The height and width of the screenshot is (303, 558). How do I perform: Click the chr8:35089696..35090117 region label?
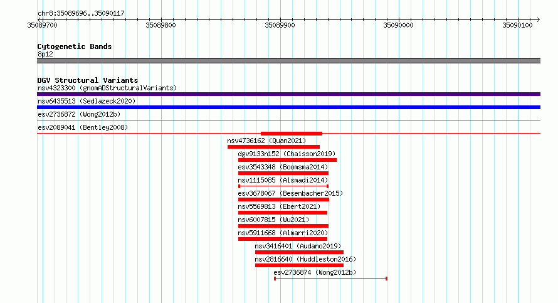[x=81, y=13]
